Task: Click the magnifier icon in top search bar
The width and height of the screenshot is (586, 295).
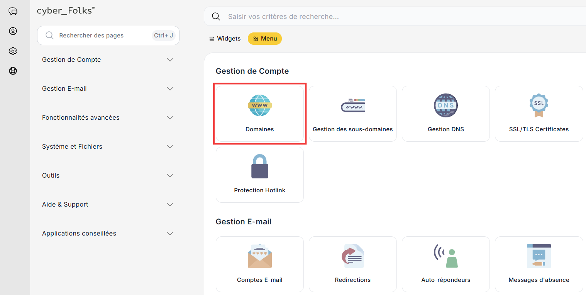Action: pos(216,17)
